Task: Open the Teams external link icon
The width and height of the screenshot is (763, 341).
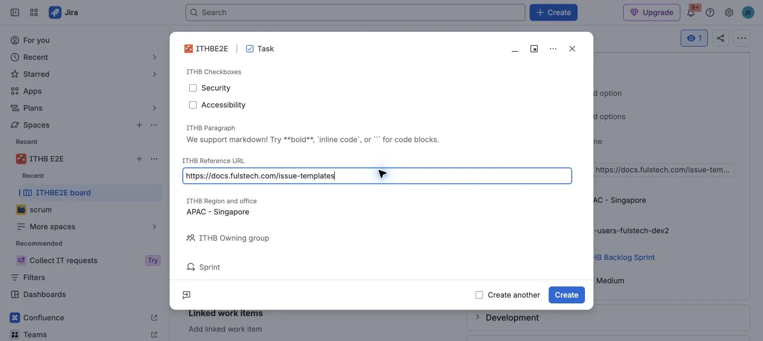Action: coord(154,335)
